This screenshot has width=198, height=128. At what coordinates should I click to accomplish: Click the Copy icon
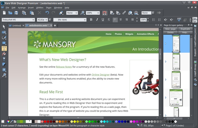[24, 13]
